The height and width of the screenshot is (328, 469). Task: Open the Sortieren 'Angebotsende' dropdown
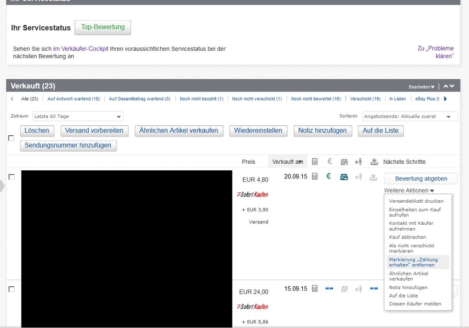[409, 116]
